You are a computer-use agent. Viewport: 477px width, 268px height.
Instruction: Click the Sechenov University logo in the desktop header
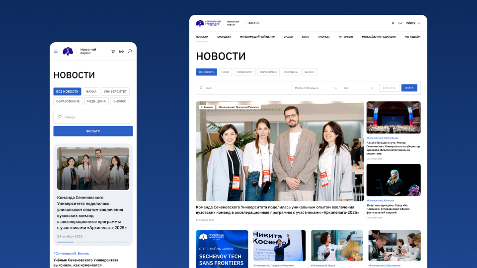[208, 23]
